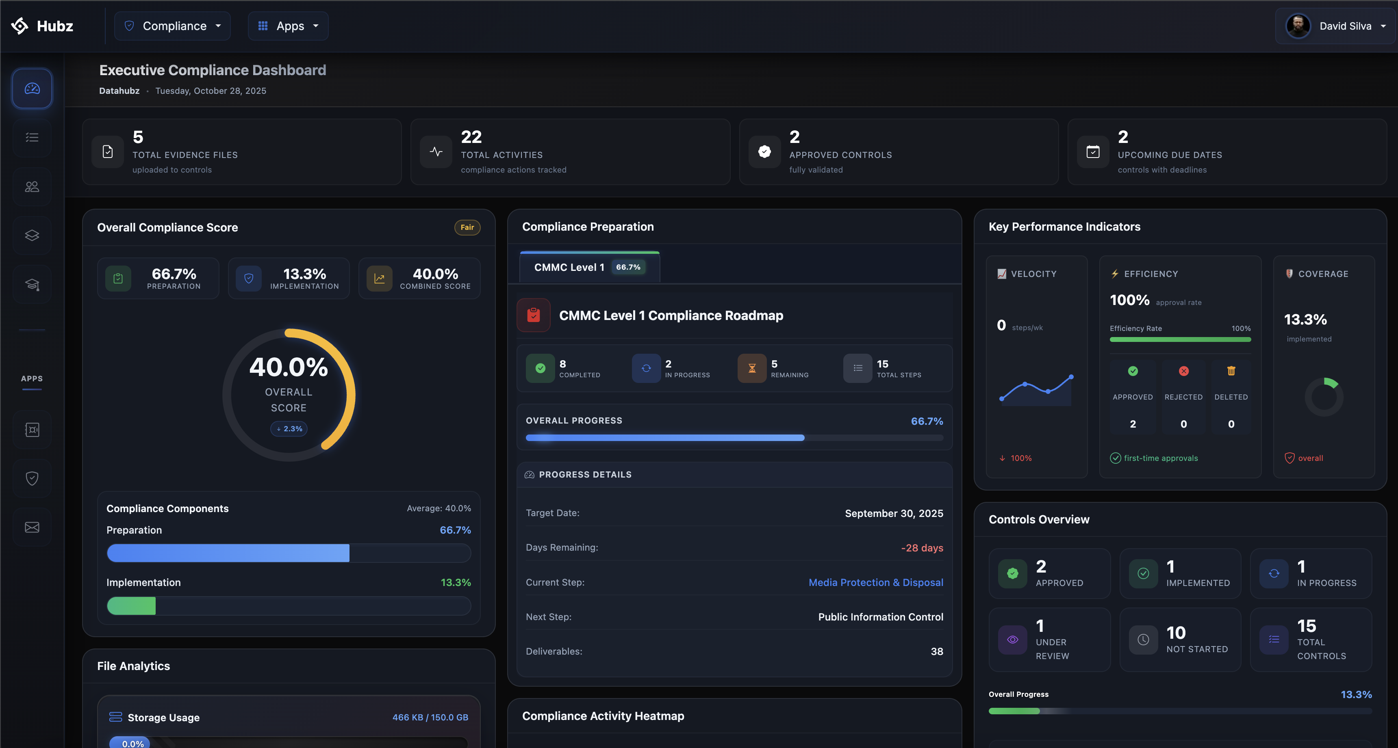
Task: Open the CMMC Level 1 Compliance Roadmap
Action: coord(671,315)
